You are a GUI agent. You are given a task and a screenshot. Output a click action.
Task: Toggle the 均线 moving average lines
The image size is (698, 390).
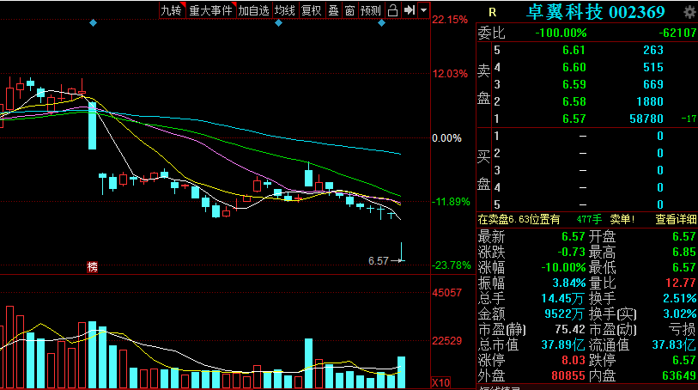coord(285,10)
